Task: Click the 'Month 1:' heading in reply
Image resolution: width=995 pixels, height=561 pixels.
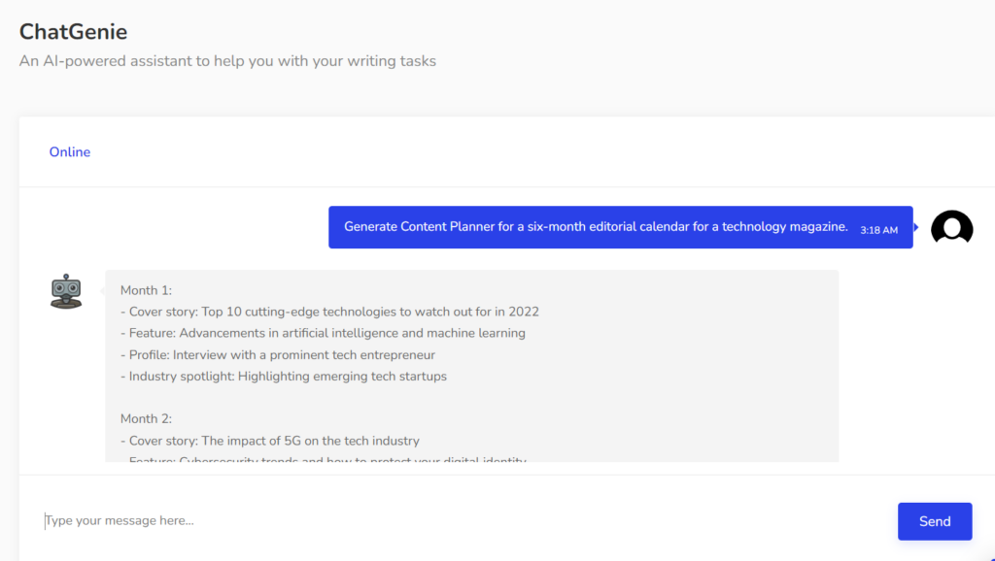Action: (146, 290)
